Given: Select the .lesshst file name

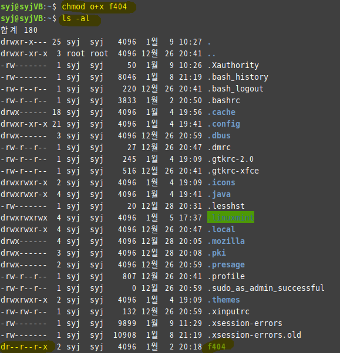Looking at the screenshot, I should pyautogui.click(x=226, y=206).
